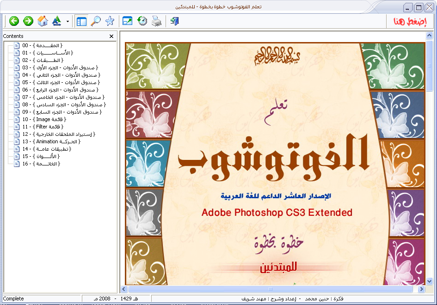Open chapter 11 Filter menu
This screenshot has width=437, height=305.
(43, 127)
